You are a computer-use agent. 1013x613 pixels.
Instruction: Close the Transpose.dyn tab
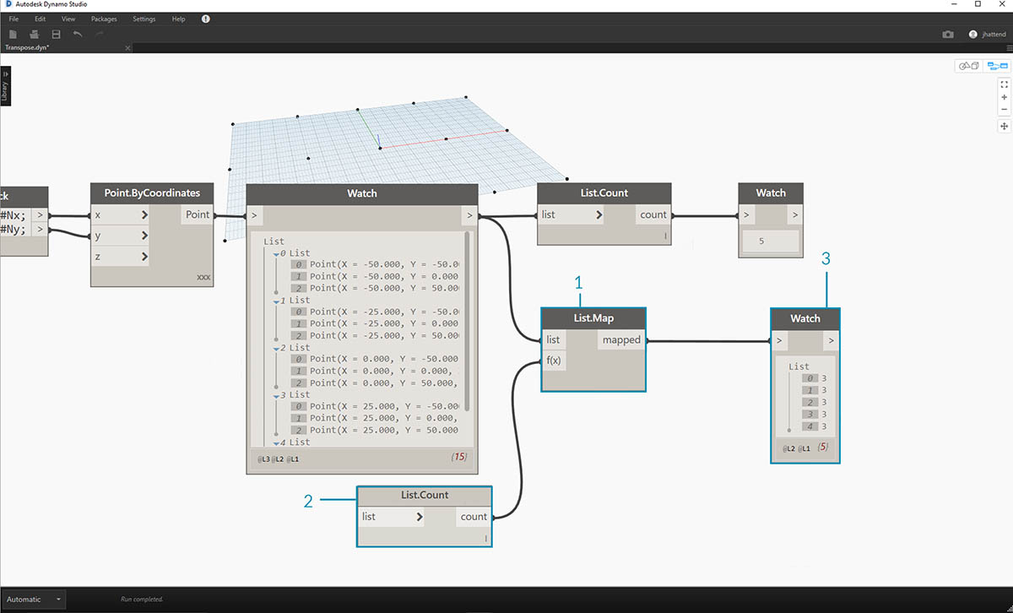coord(127,48)
